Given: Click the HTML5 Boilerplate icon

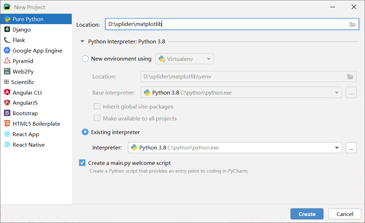Looking at the screenshot, I should [x=7, y=123].
